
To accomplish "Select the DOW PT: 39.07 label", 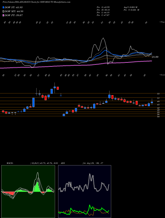I will (14, 15).
